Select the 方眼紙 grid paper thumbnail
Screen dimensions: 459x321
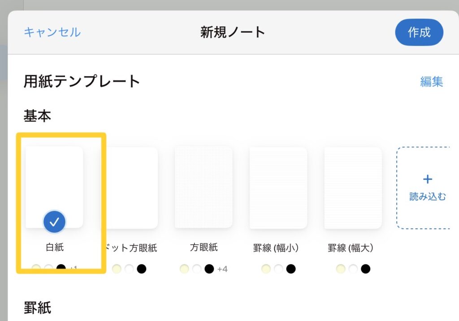[204, 187]
